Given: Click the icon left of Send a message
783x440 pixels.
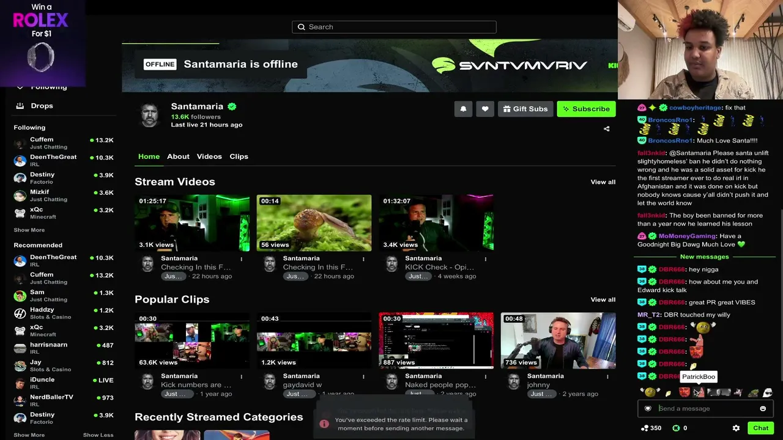Looking at the screenshot, I should (x=648, y=409).
